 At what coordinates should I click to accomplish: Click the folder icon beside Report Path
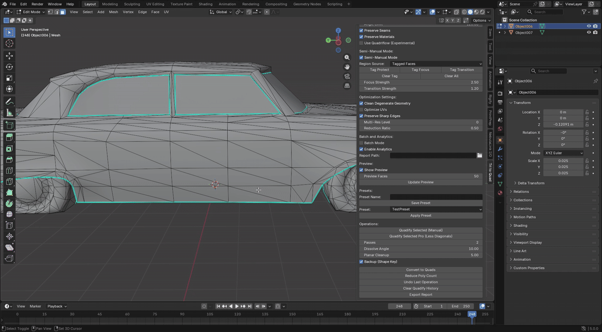(479, 155)
